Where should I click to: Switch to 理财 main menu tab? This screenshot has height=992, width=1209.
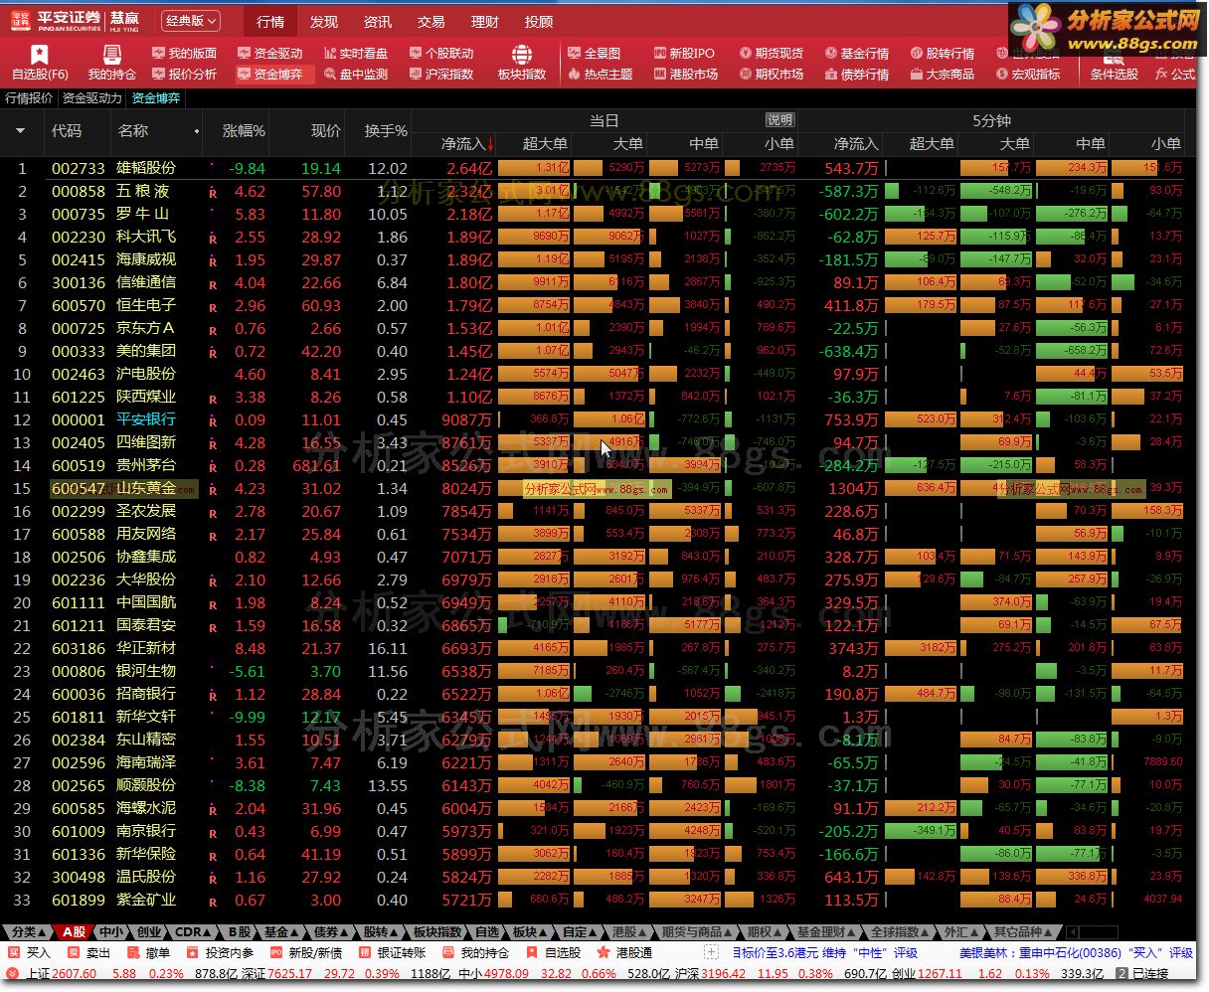(x=485, y=21)
